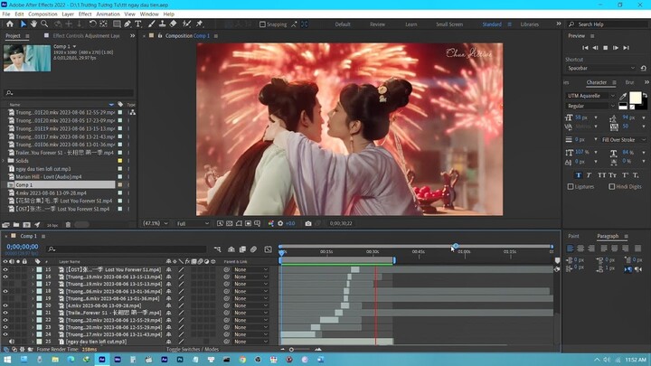Screen dimensions: 651x366
Task: Switch to the Small Screen workspace
Action: click(449, 24)
